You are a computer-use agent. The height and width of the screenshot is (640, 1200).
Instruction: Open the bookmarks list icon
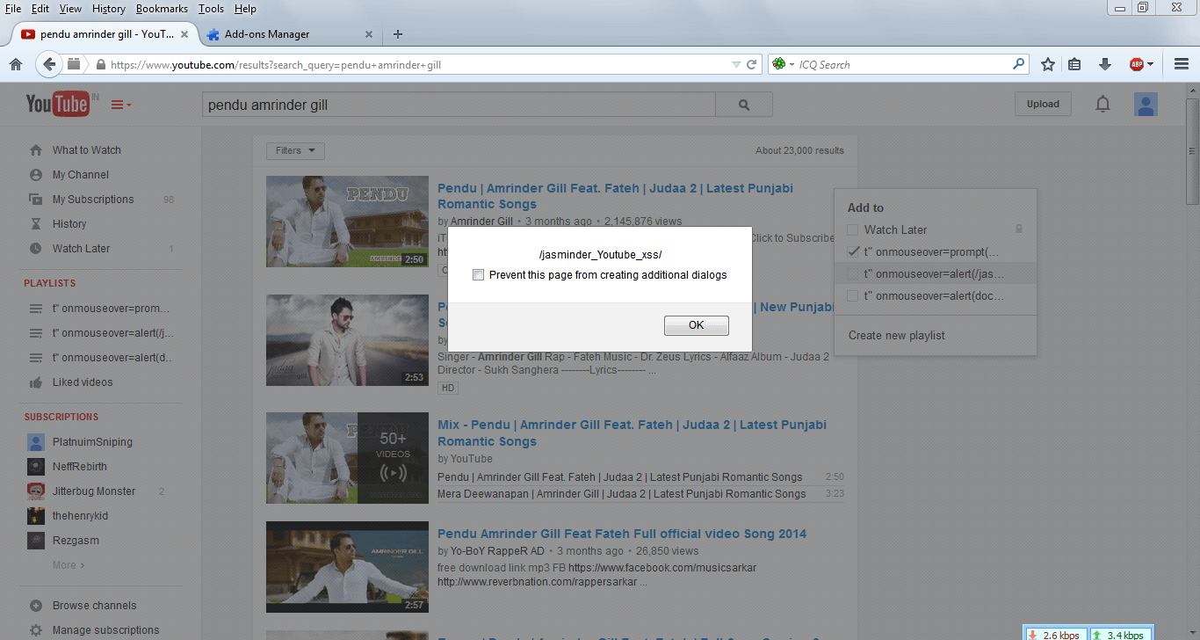(1074, 64)
